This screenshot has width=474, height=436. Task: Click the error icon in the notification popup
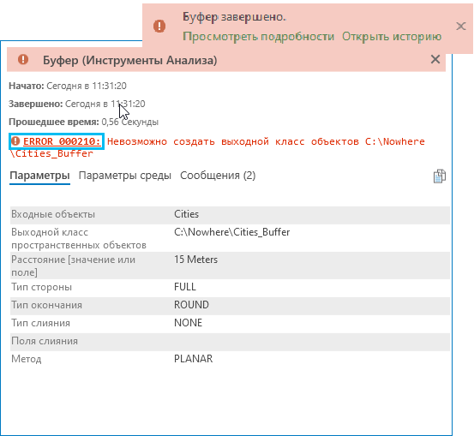tap(159, 26)
